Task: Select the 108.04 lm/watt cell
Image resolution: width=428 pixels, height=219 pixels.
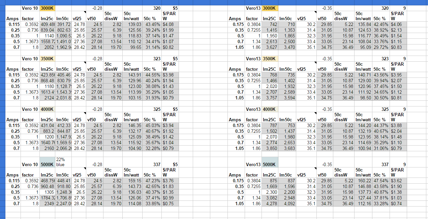Action: click(363, 41)
